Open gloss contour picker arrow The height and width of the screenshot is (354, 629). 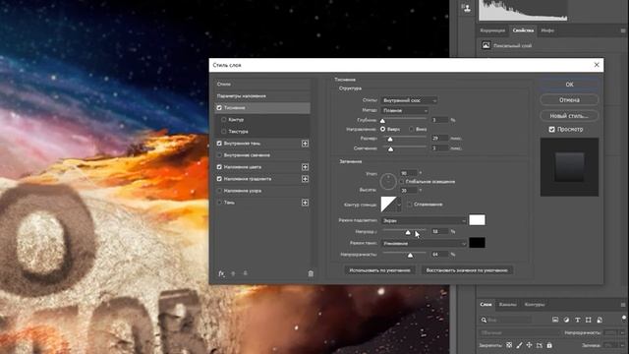(399, 205)
